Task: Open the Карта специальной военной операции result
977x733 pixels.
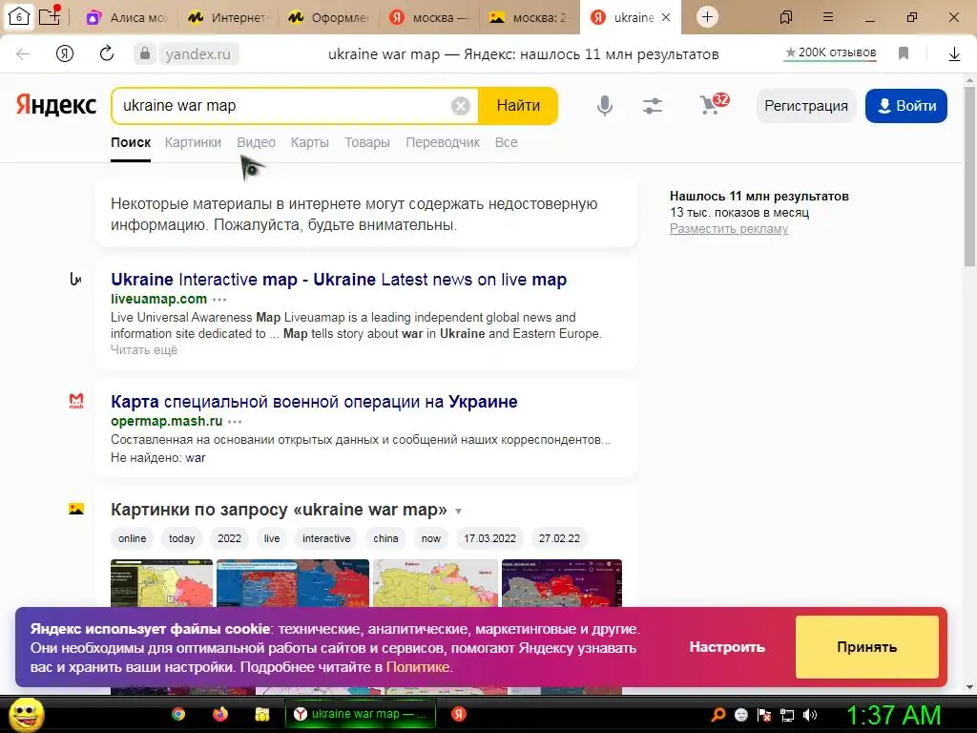Action: (314, 402)
